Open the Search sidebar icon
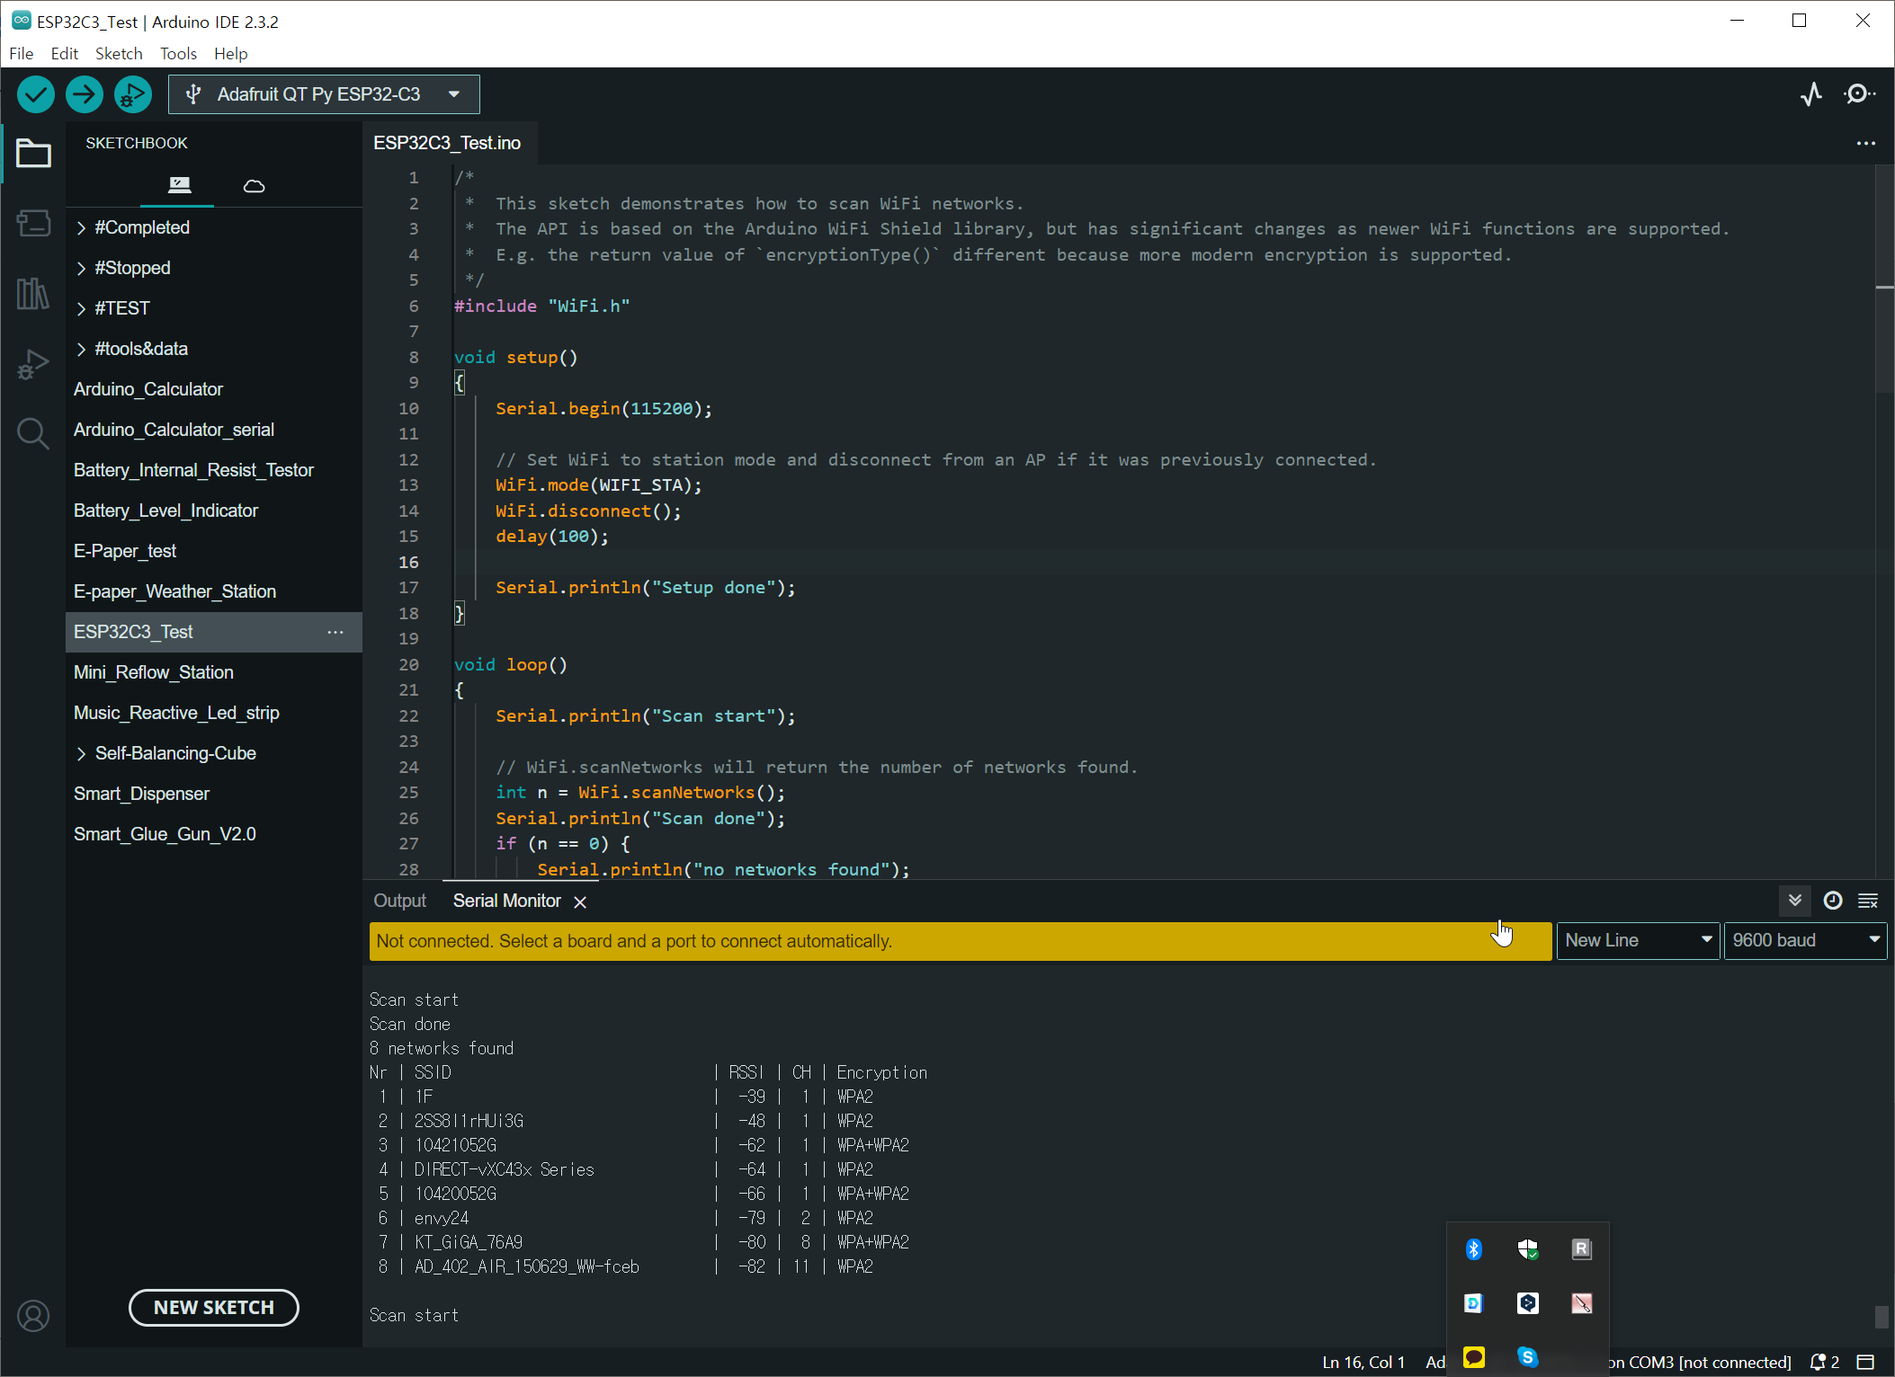This screenshot has height=1377, width=1895. point(33,434)
